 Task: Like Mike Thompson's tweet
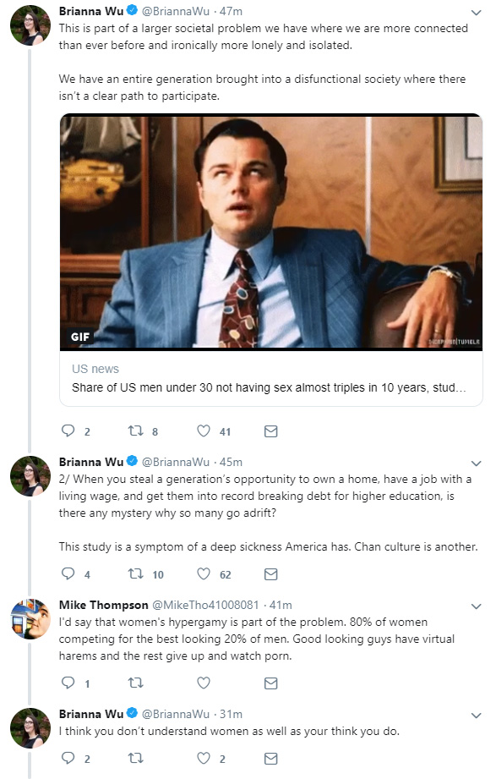pos(204,683)
